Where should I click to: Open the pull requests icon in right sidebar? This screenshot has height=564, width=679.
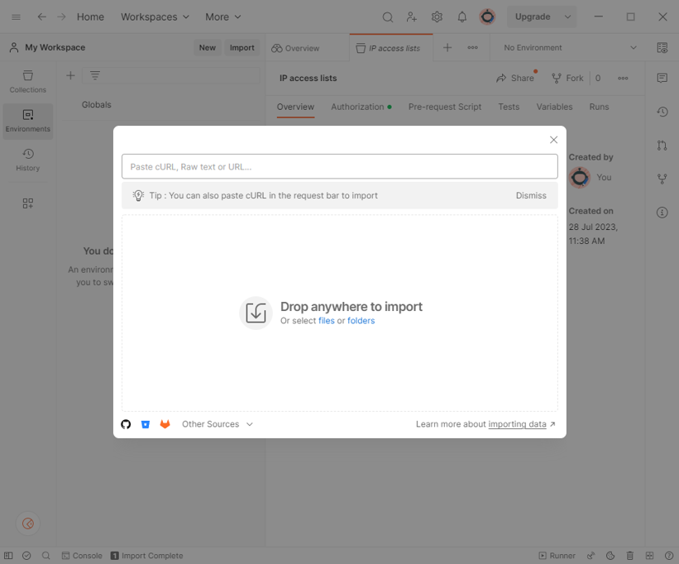click(x=662, y=145)
